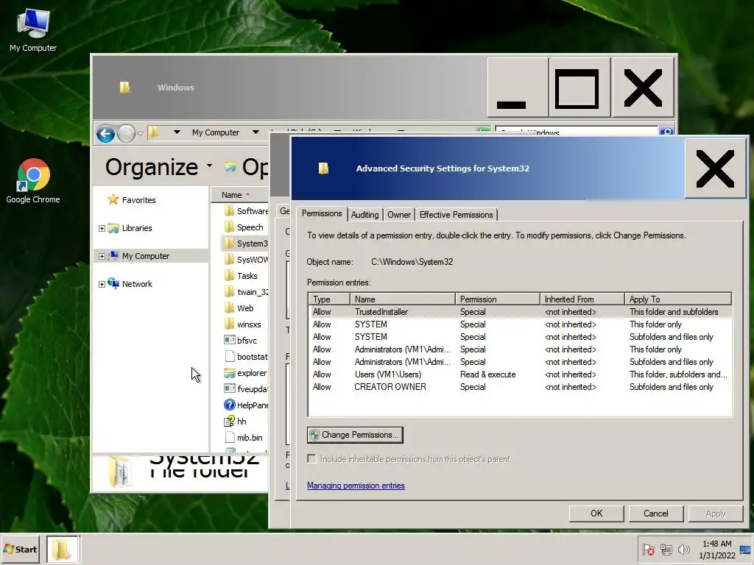Select explorer application icon

click(230, 373)
